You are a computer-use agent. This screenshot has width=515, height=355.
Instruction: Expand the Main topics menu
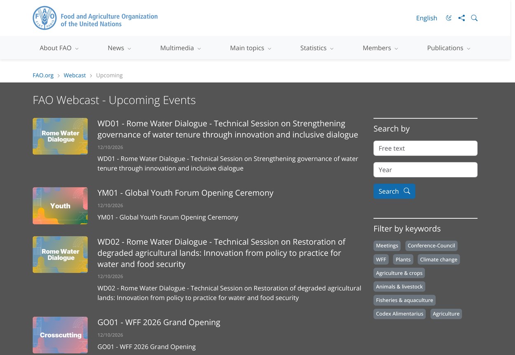250,48
